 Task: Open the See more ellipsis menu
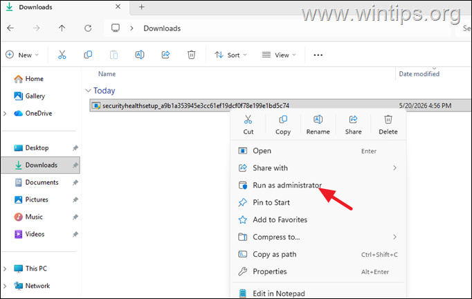tap(318, 55)
